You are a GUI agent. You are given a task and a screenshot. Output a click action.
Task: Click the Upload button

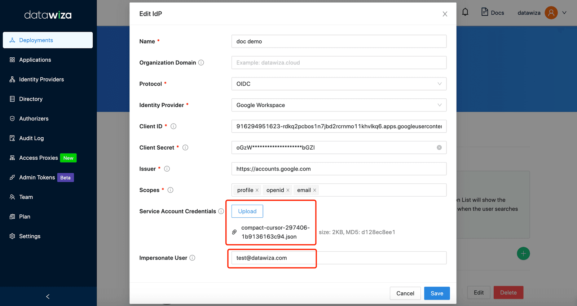coord(247,211)
